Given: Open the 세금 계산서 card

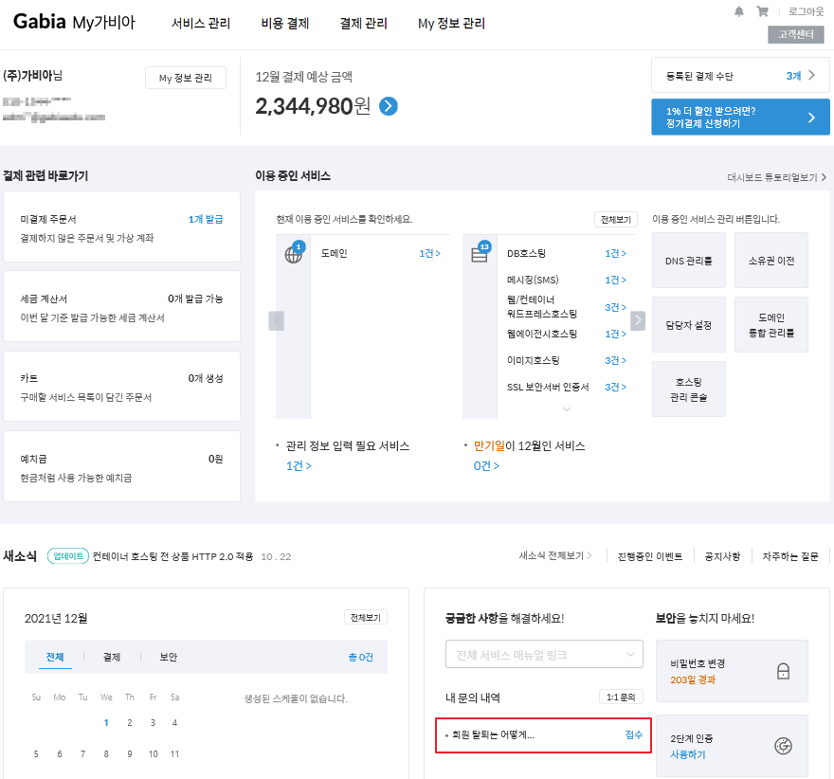Looking at the screenshot, I should point(122,306).
